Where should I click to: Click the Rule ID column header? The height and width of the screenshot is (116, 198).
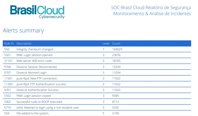tap(9, 43)
